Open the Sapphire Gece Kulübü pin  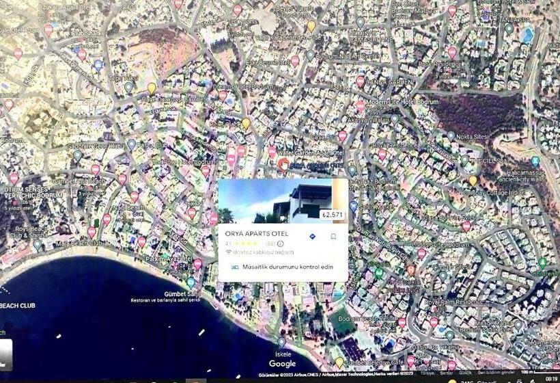[x=77, y=156]
